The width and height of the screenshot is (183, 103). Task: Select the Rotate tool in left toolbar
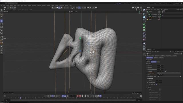pos(1,24)
